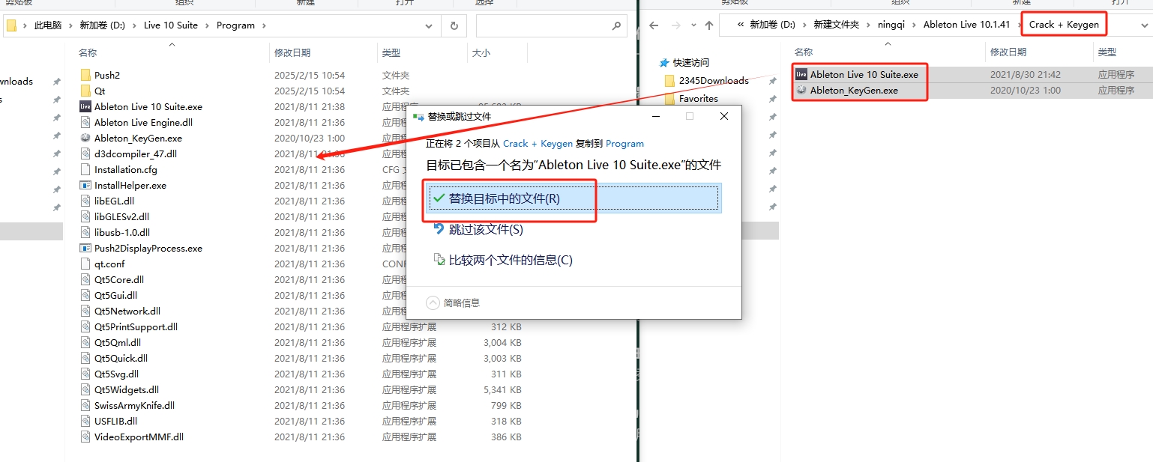Expand the chevron after Program breadcrumb
1153x462 pixels.
[263, 25]
